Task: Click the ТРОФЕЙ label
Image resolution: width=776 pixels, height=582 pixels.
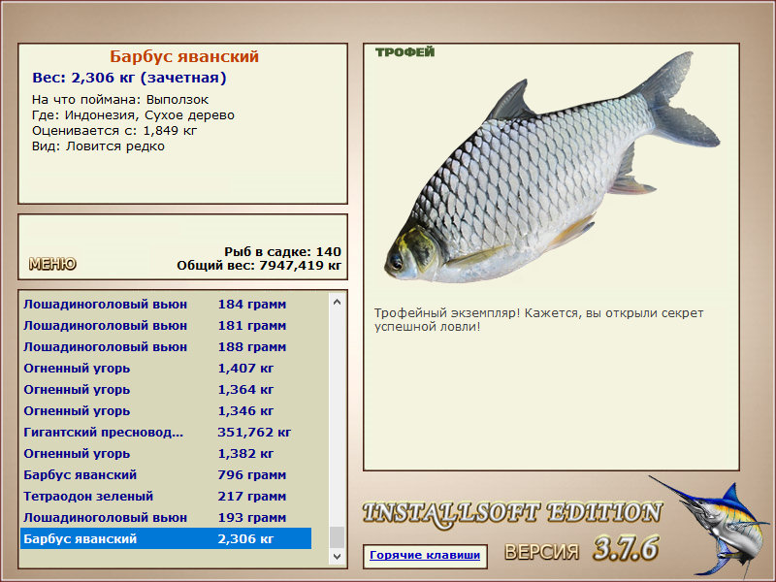Action: click(x=404, y=52)
